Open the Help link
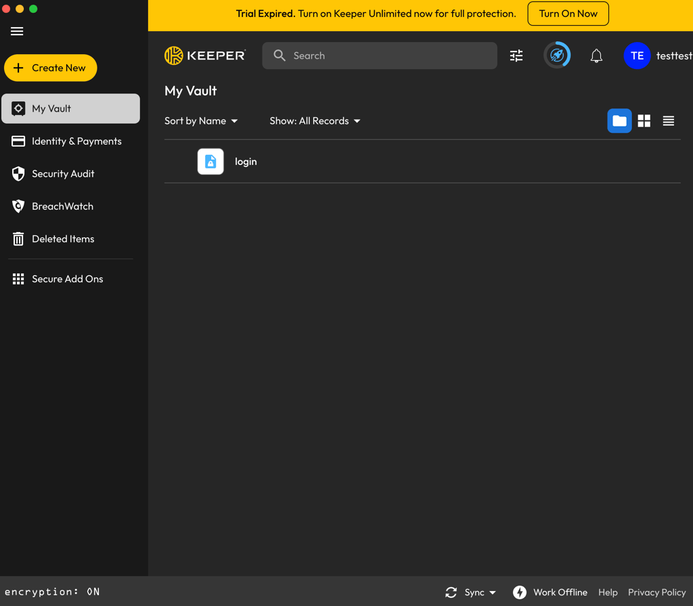This screenshot has height=606, width=693. tap(608, 592)
